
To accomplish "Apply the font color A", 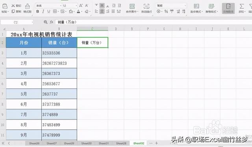I will (x=78, y=11).
